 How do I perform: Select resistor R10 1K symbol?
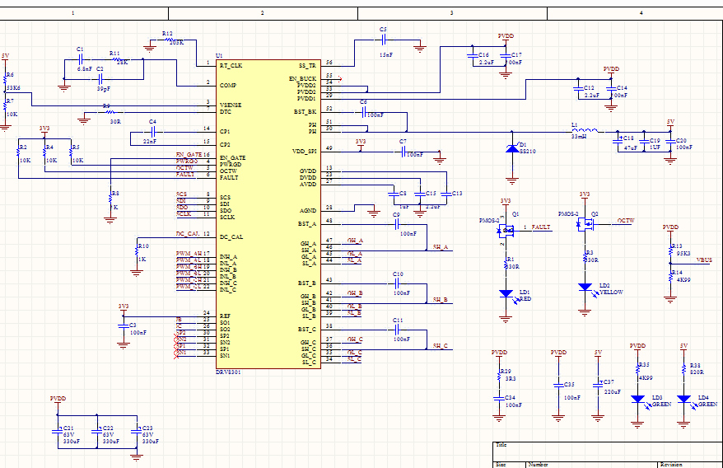click(137, 250)
